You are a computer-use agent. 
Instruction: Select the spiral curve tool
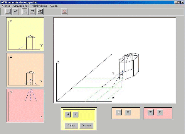pos(40,11)
